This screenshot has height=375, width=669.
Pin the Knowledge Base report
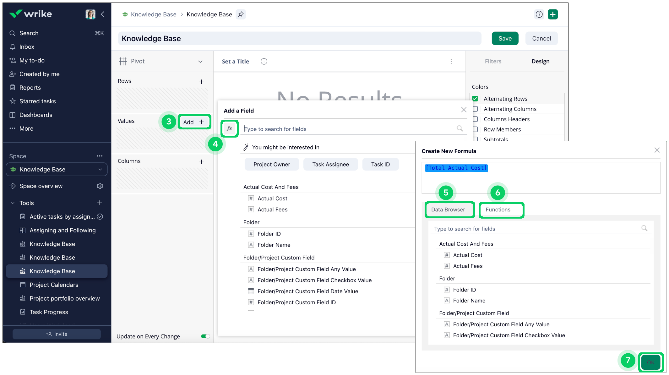pyautogui.click(x=241, y=14)
